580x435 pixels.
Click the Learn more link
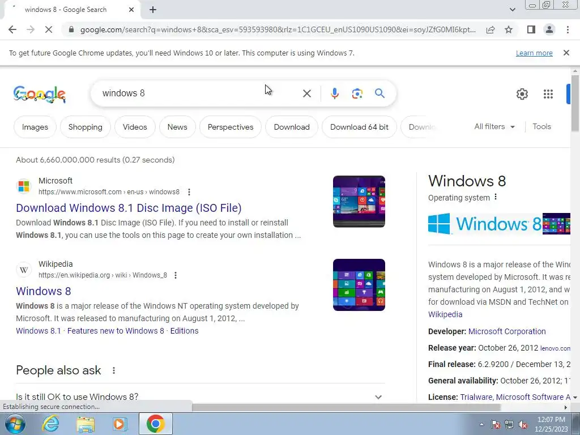(534, 53)
